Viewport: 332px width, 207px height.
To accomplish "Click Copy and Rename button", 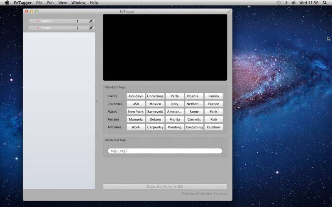I will pyautogui.click(x=165, y=187).
